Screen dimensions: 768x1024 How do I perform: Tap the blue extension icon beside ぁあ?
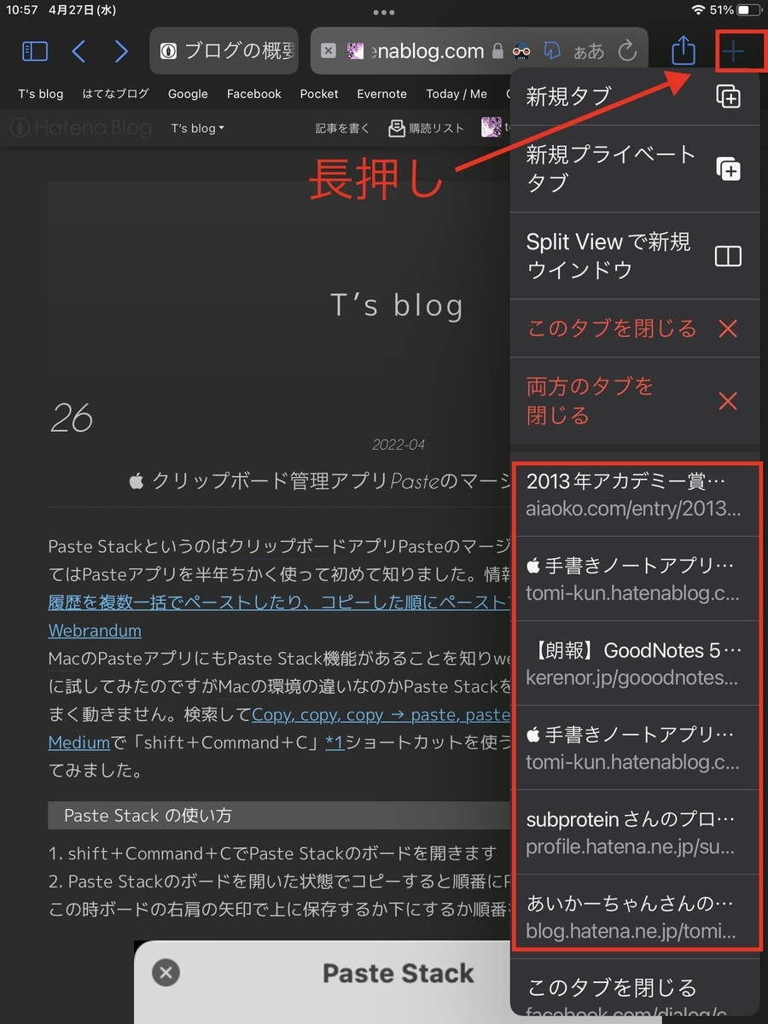[552, 51]
